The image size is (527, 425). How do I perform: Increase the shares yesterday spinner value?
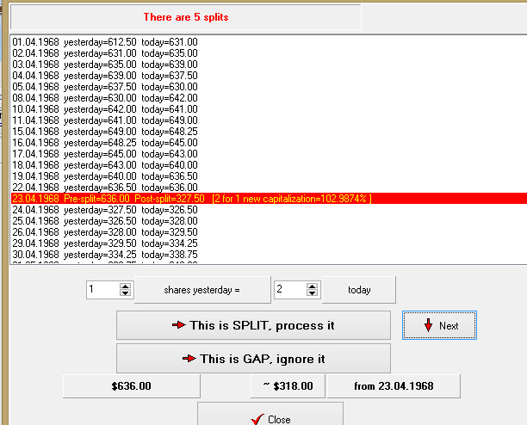125,286
